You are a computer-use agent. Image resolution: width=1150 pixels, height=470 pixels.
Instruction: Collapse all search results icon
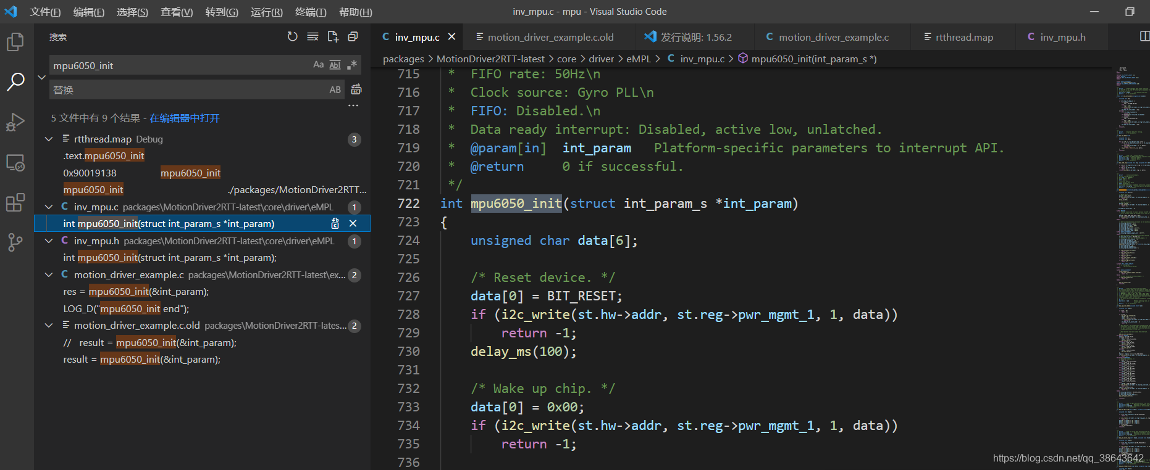[x=353, y=37]
